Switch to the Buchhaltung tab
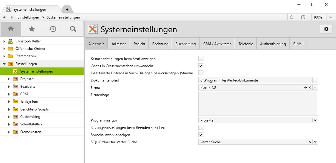The width and height of the screenshot is (336, 163). pos(186,44)
